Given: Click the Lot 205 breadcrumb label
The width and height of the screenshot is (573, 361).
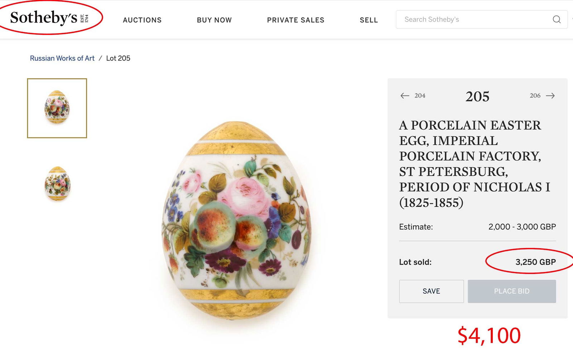Looking at the screenshot, I should click(118, 58).
